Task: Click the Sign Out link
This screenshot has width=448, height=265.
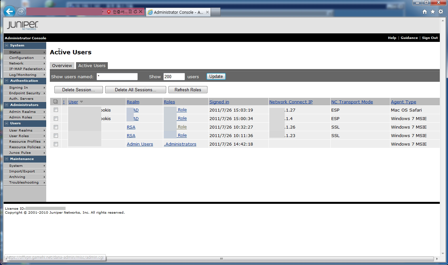Action: tap(430, 38)
